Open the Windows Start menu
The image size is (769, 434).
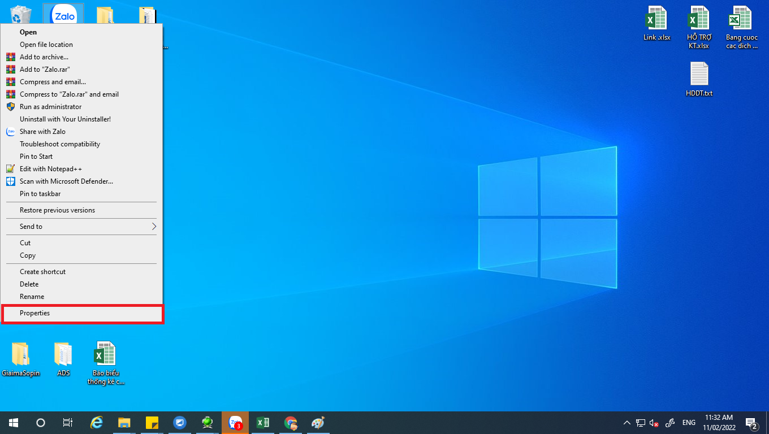[14, 423]
